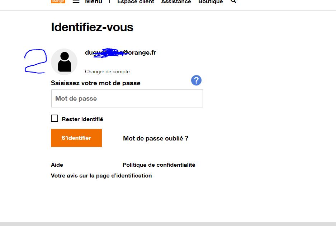Screen dimensions: 336x226
Task: Click the orange.fr email address
Action: pos(120,52)
